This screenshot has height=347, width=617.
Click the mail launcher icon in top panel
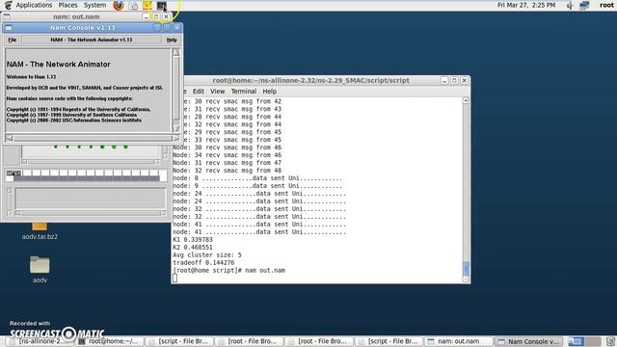(x=133, y=6)
